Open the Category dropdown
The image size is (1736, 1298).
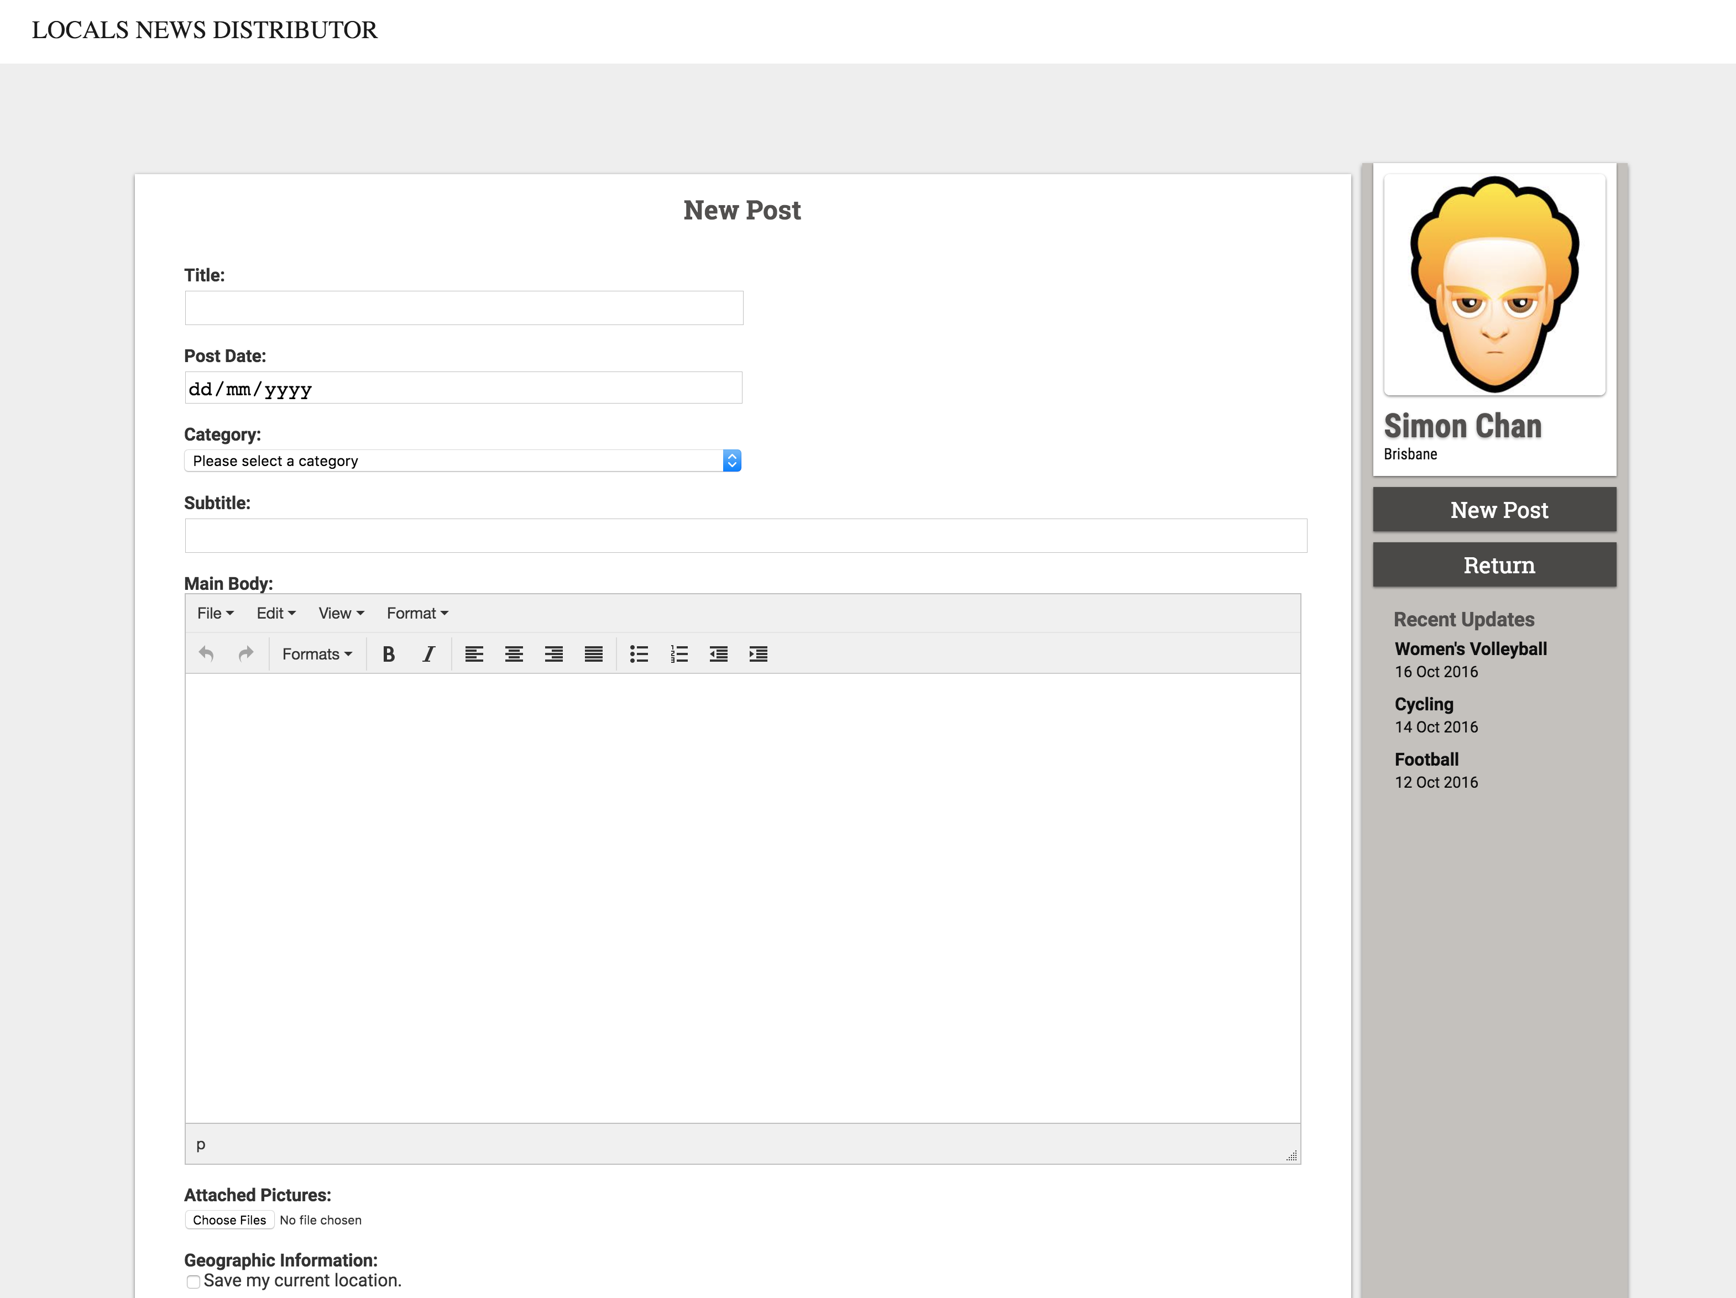[x=463, y=460]
